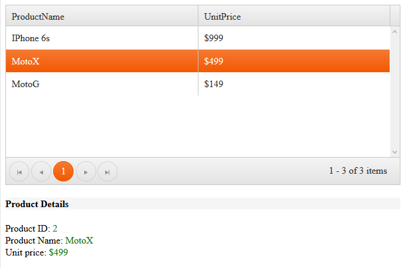Go to the first page of the grid
This screenshot has width=404, height=268.
tap(19, 172)
